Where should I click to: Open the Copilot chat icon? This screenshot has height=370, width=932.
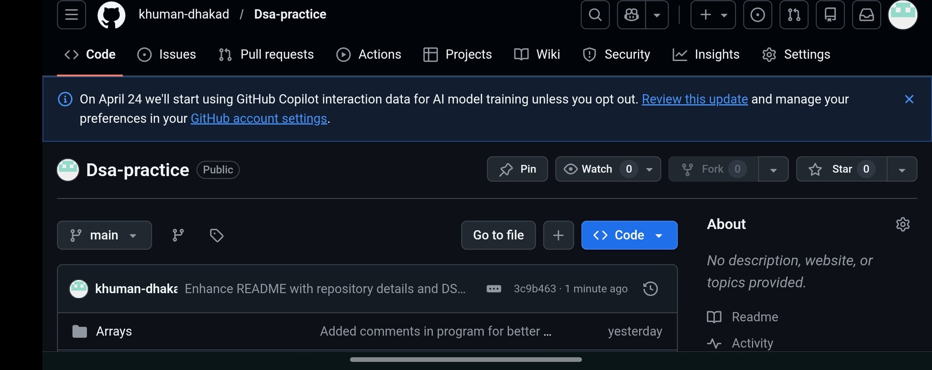point(631,15)
